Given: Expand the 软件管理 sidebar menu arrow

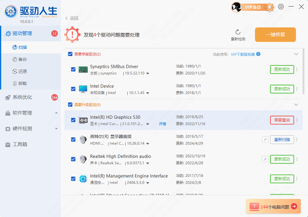Looking at the screenshot, I should coord(56,113).
